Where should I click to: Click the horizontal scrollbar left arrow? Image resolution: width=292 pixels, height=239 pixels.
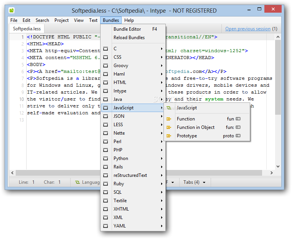tap(13, 173)
